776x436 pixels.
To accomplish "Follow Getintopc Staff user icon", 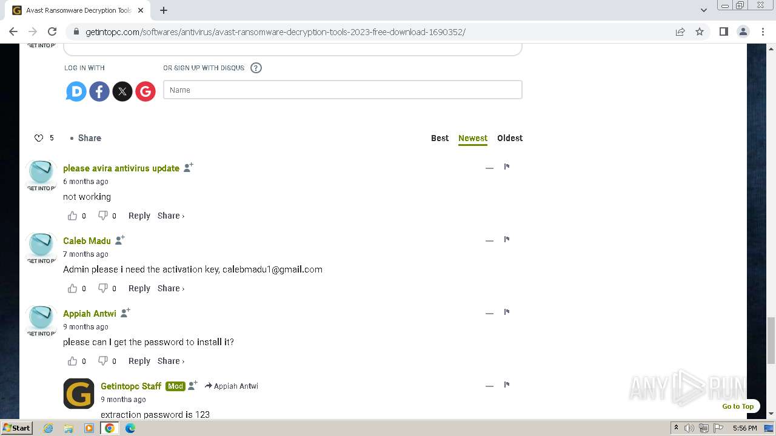I will point(193,385).
